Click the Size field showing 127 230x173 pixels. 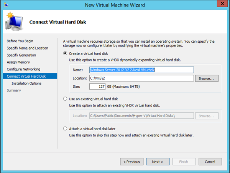pos(97,86)
